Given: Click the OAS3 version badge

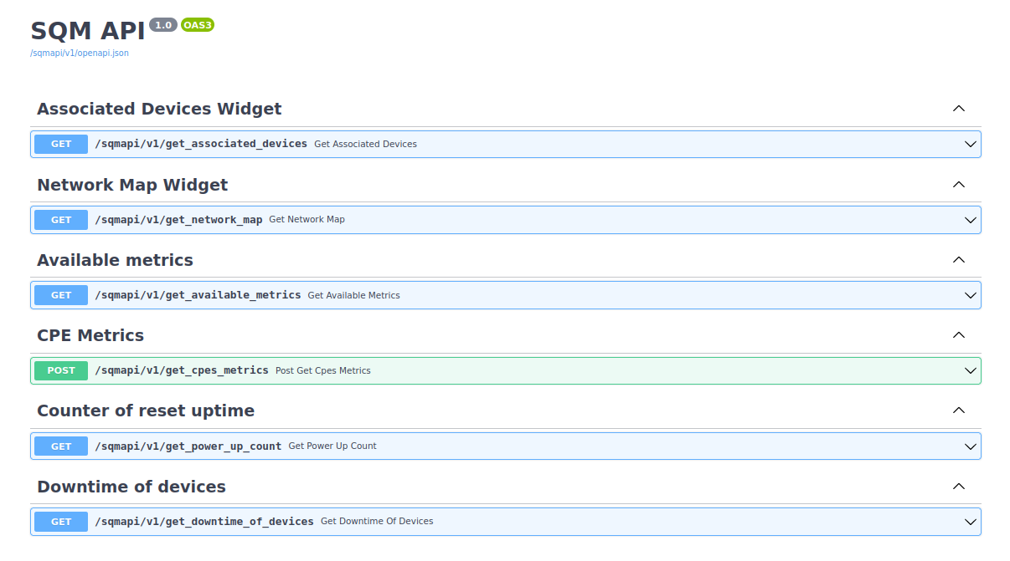Looking at the screenshot, I should (x=198, y=25).
